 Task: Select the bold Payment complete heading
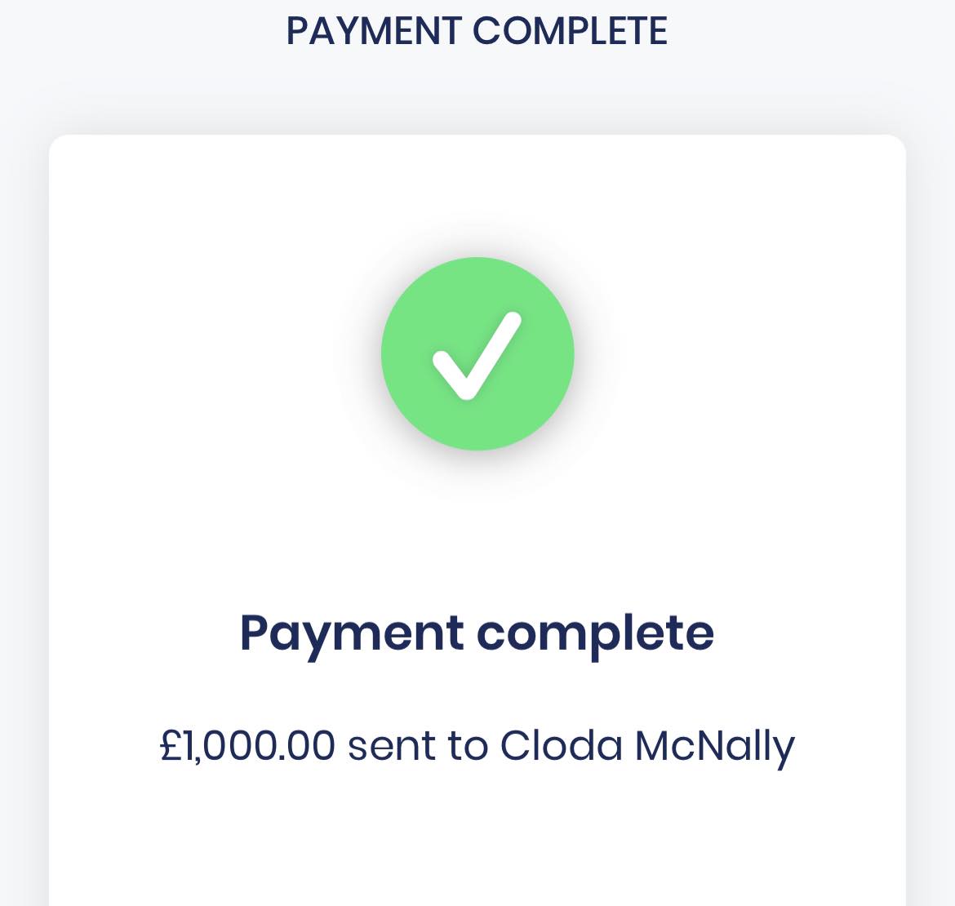477,634
